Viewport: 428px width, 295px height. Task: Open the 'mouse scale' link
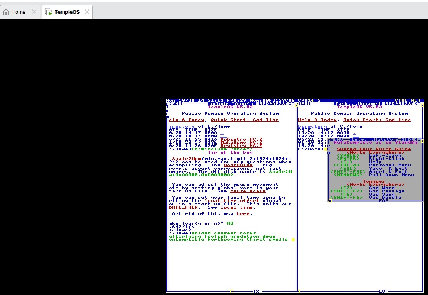tap(248, 191)
